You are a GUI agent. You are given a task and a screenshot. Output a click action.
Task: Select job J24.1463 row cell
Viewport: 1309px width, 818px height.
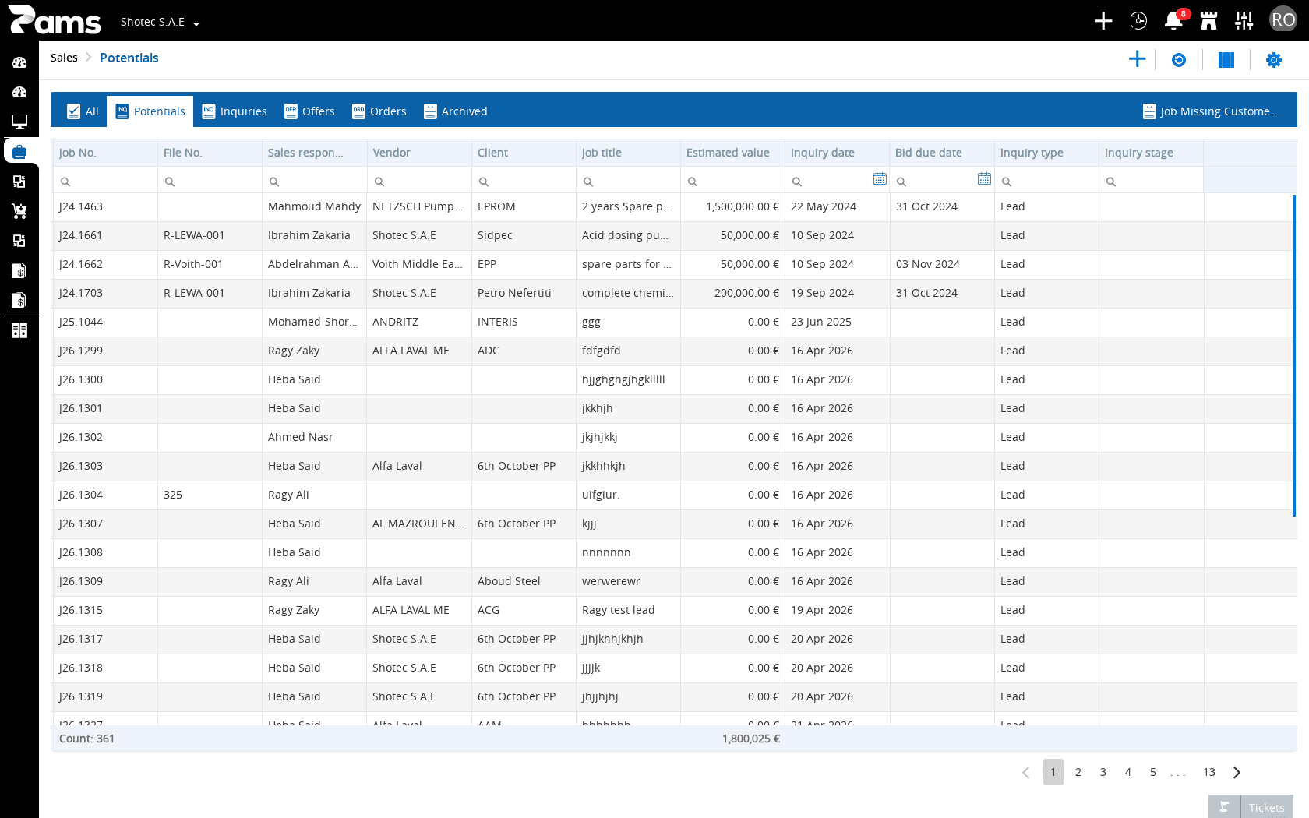[104, 206]
